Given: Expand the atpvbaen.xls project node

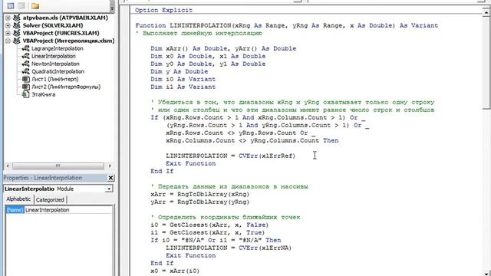Looking at the screenshot, I should (8, 18).
